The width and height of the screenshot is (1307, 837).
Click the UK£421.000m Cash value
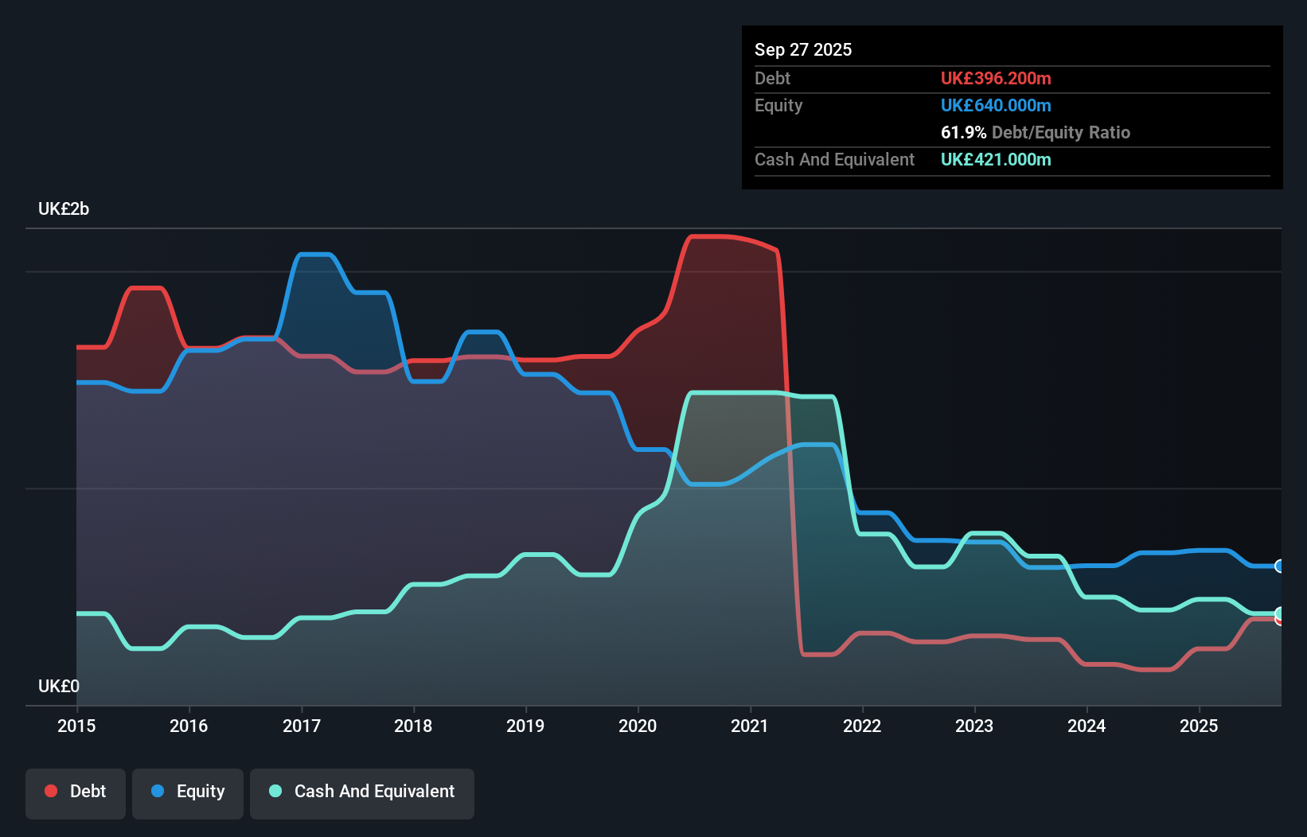click(996, 159)
